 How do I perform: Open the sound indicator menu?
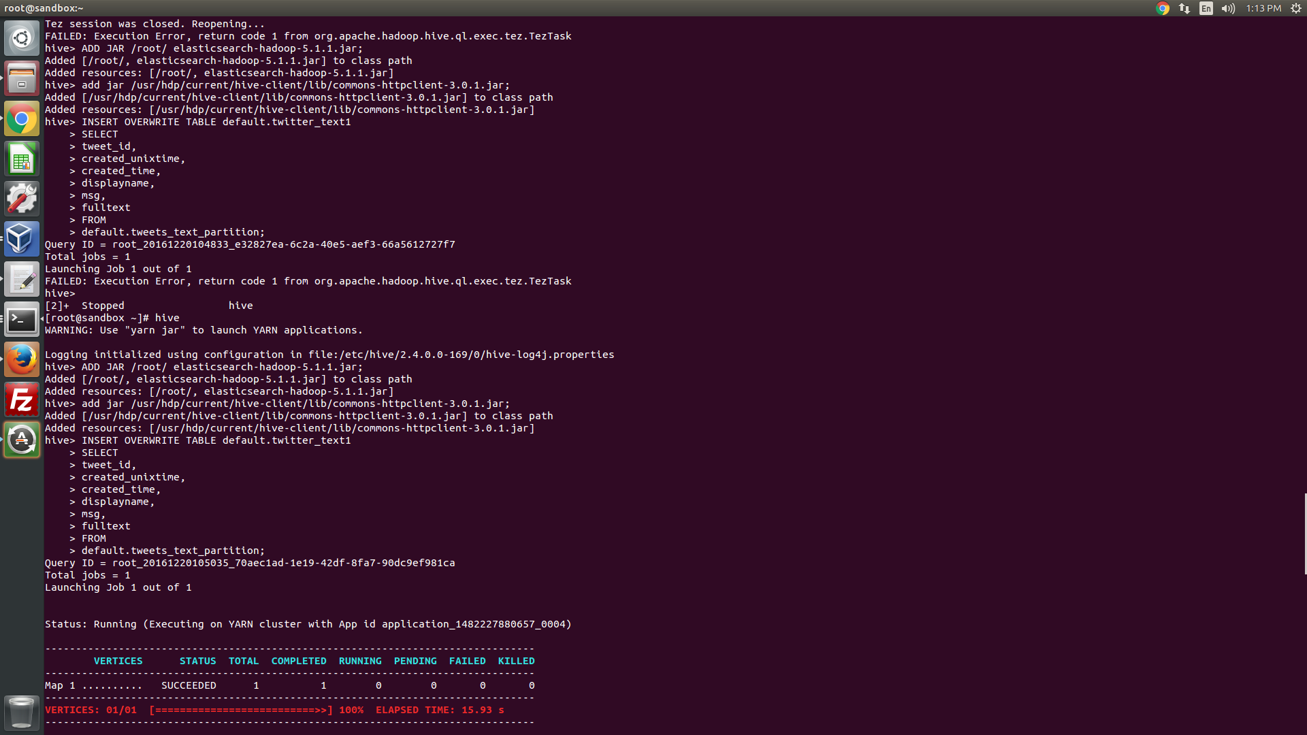tap(1227, 8)
